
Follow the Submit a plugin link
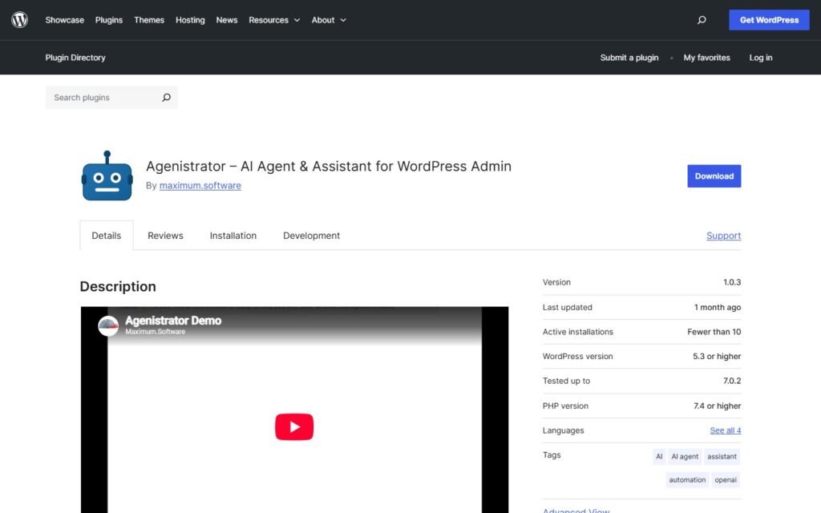pos(629,58)
